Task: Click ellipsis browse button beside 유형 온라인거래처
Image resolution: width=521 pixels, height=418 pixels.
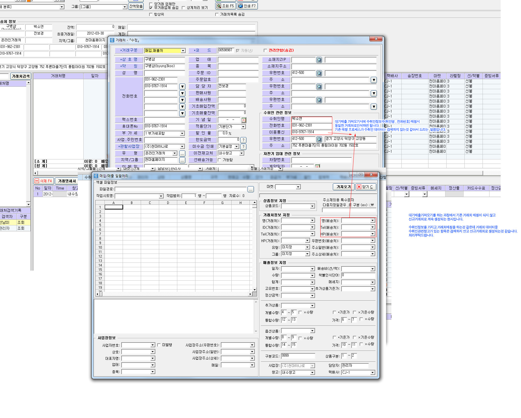Action: [x=182, y=154]
